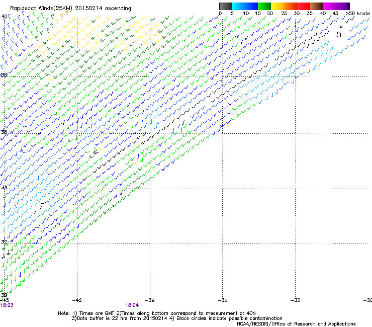Click the cyan 5-10 knots legend swatch
Image resolution: width=372 pixels, height=327 pixels.
click(238, 6)
